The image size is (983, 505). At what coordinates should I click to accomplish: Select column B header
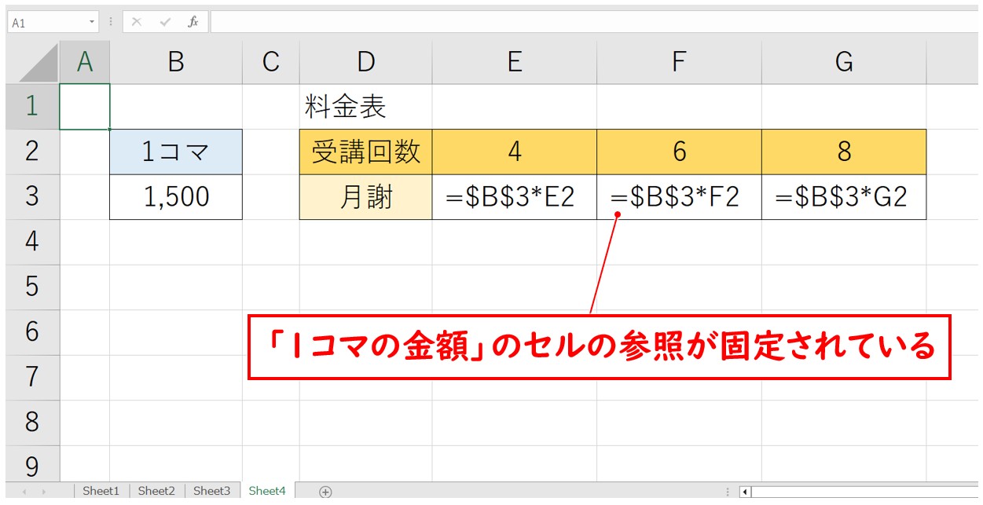coord(176,62)
